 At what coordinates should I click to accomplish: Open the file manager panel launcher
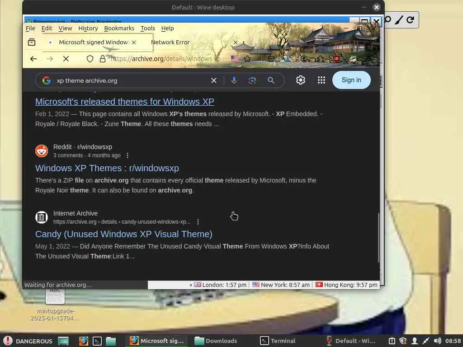pos(111,341)
